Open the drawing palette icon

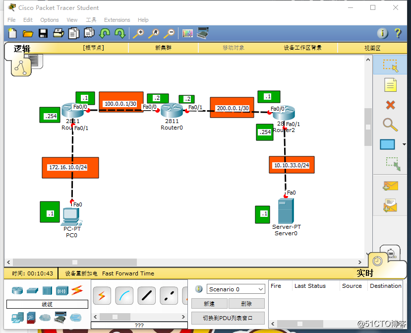click(x=187, y=34)
